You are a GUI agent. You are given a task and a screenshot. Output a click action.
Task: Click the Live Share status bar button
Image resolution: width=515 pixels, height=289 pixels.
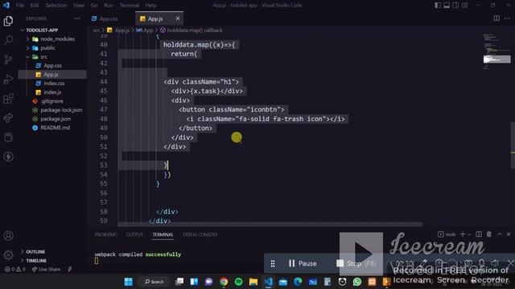pyautogui.click(x=46, y=270)
